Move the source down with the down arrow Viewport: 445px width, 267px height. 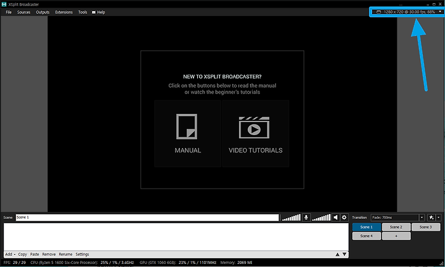(x=344, y=254)
